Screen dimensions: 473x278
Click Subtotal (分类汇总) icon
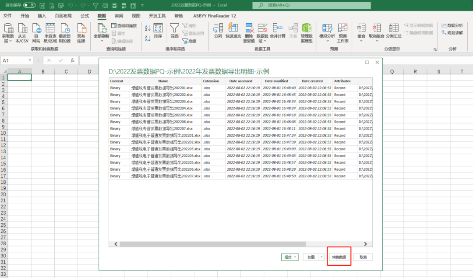coord(393,31)
